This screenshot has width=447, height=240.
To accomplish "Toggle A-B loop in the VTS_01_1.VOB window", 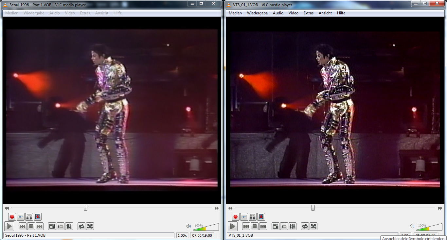I will (253, 217).
